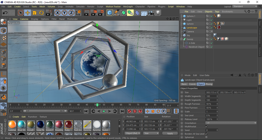Toggle Borders At Sea Level checkbox
Viewport: 262px width, 140px height.
(x=206, y=134)
